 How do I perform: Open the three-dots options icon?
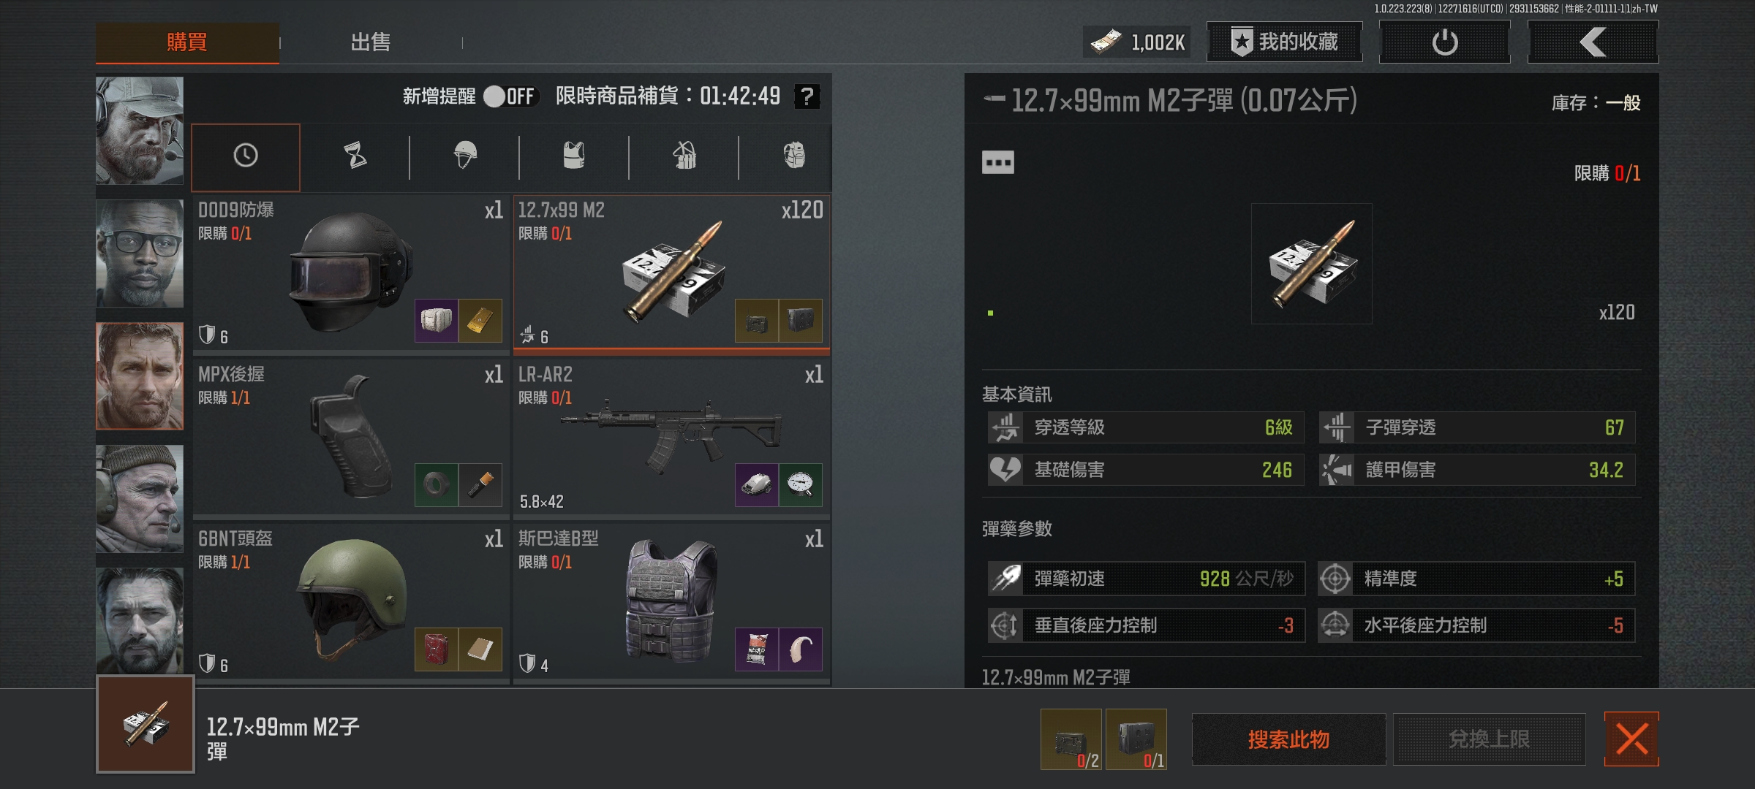tap(997, 162)
